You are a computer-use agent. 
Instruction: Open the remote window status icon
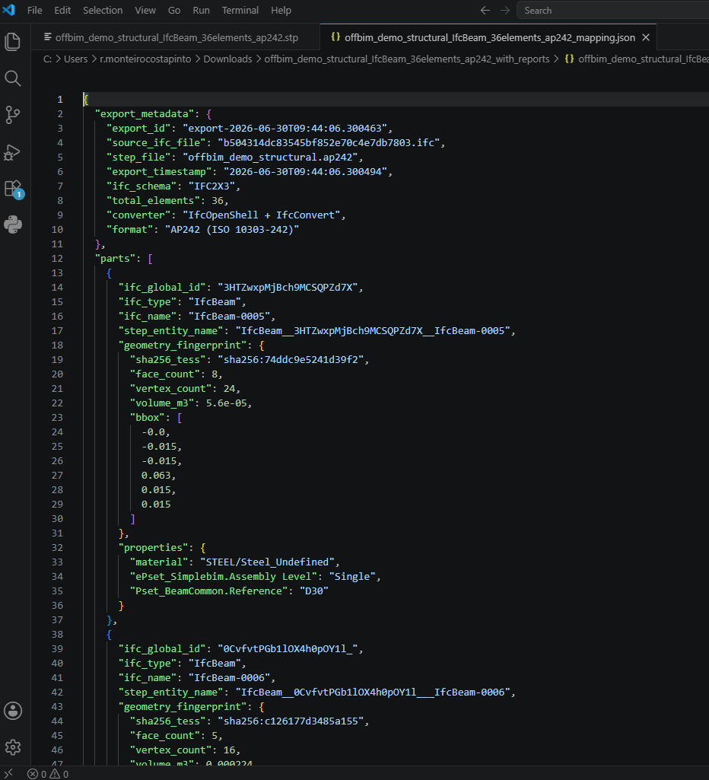8,774
